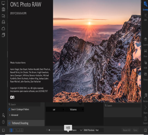Toggle the right panel visibility icon
Viewport: 148px width, 135px height.
point(146,130)
